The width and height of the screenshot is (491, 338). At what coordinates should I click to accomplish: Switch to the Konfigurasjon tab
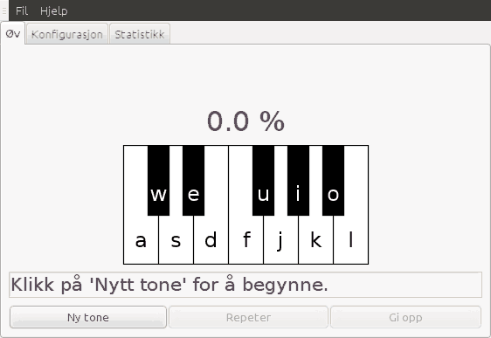67,34
